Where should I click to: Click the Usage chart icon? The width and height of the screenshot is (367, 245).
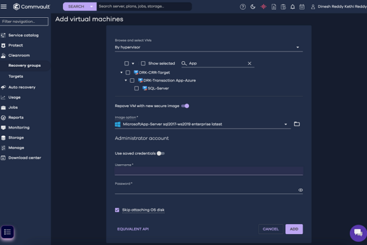pyautogui.click(x=3, y=97)
